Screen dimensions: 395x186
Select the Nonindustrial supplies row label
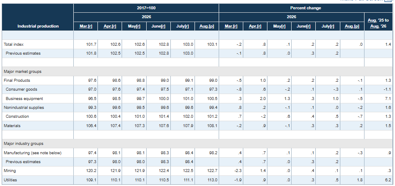click(x=24, y=108)
